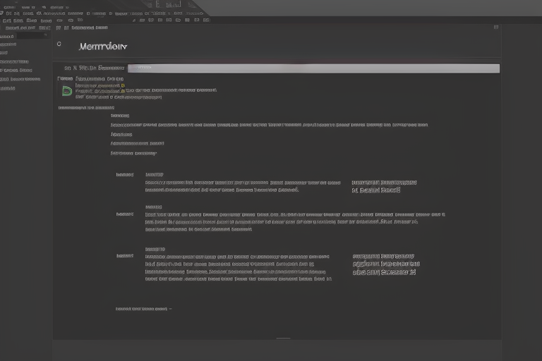Click the second small icon on the content tab strip
This screenshot has height=361, width=542.
[x=66, y=27]
